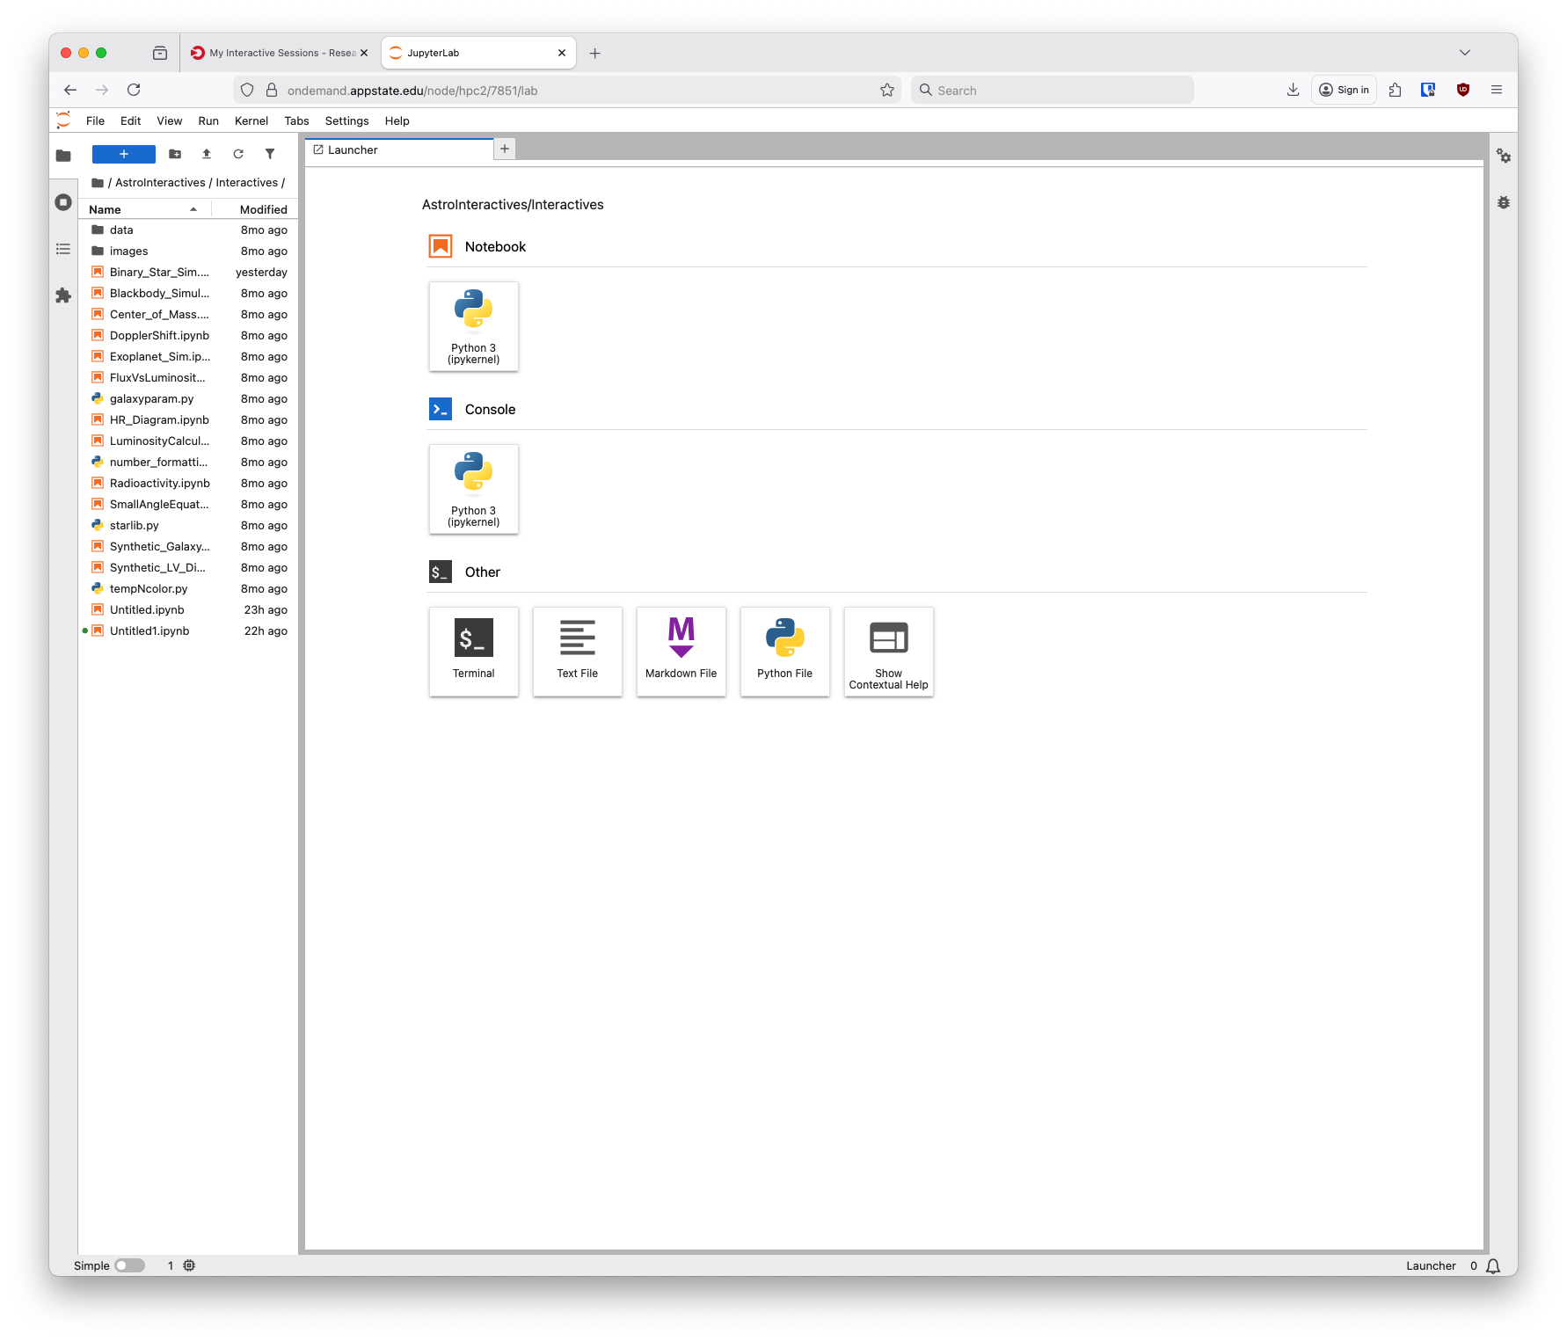
Task: Expand the browser tab list chevron
Action: tap(1465, 53)
